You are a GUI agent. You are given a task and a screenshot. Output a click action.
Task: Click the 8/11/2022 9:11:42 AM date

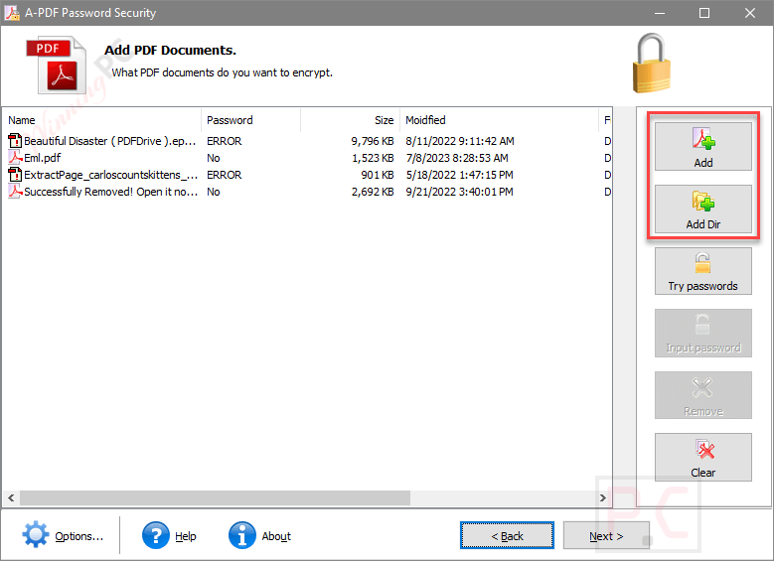coord(460,141)
